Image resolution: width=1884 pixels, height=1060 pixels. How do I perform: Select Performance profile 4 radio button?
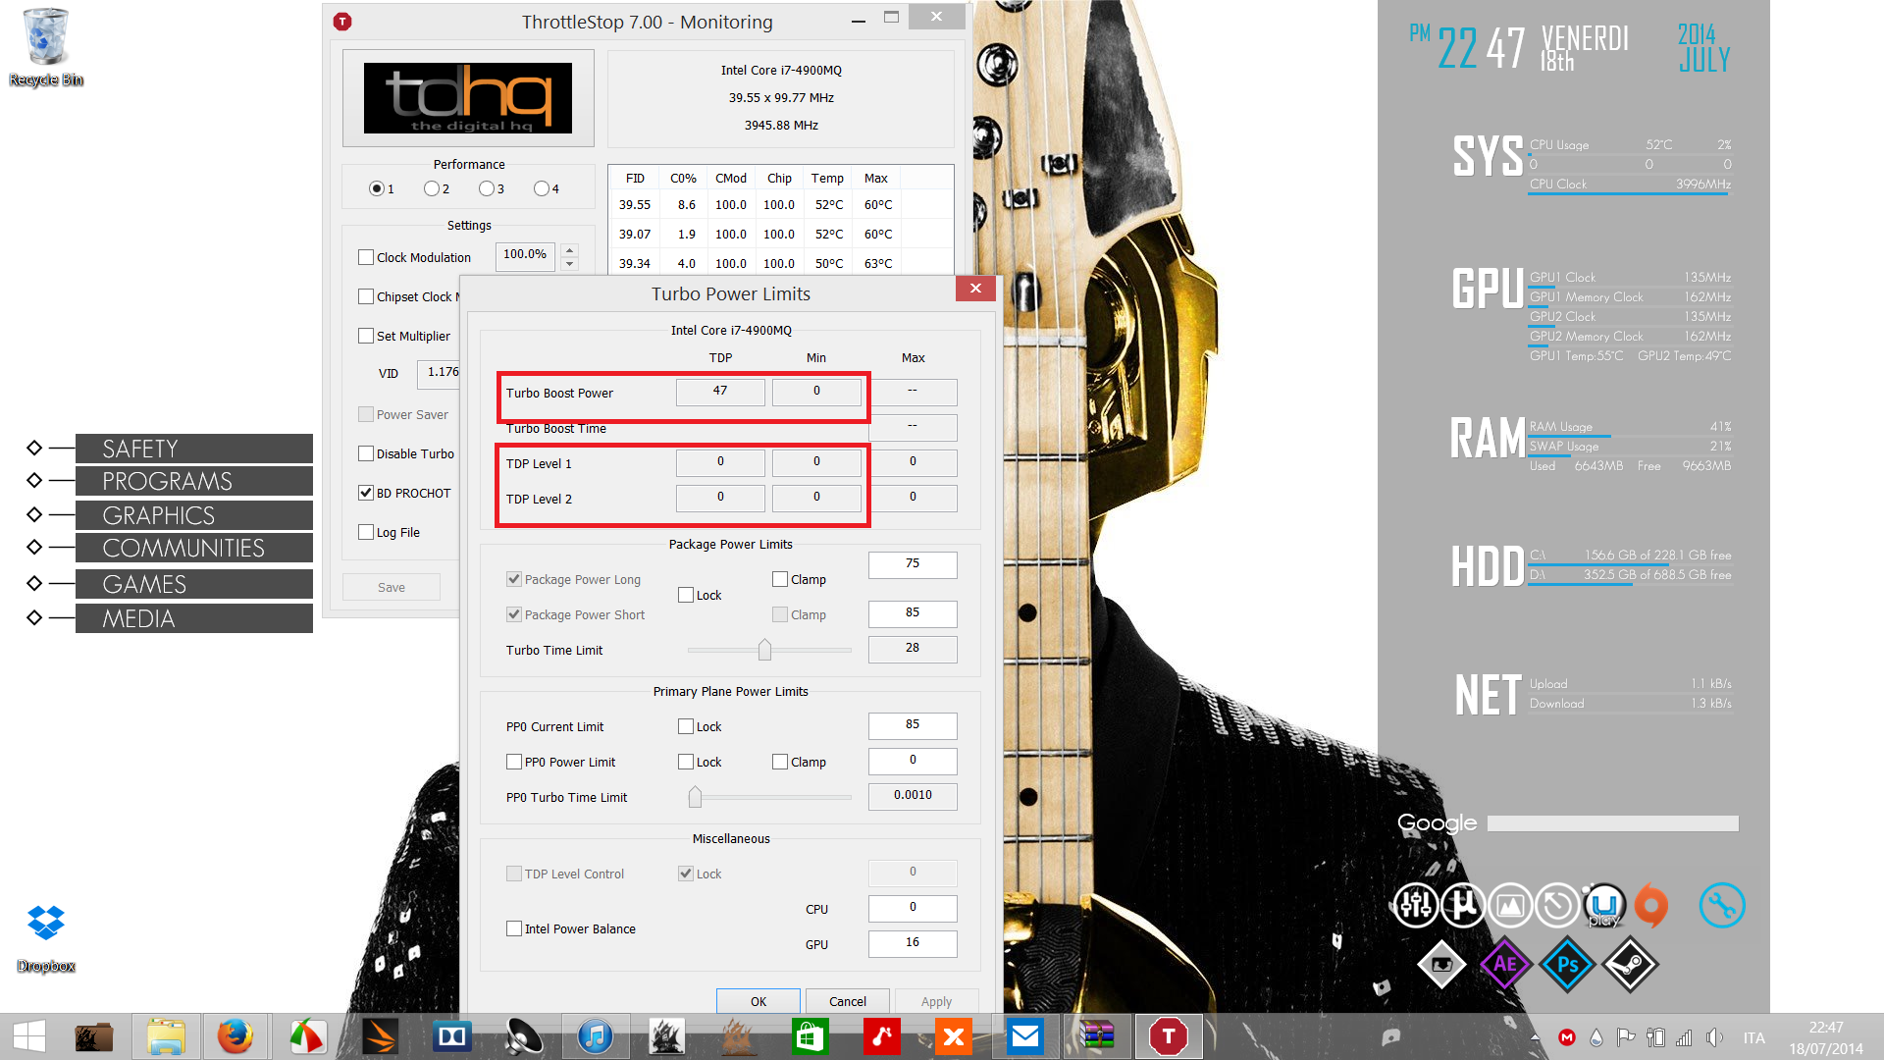pos(541,188)
